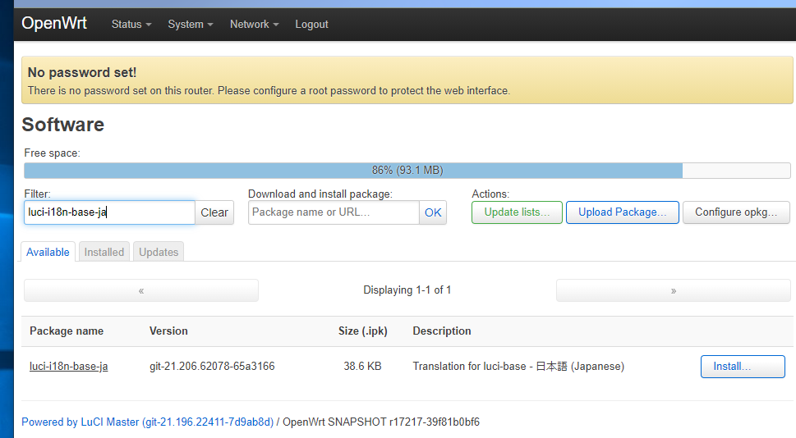Install the luci-i18n-base-ja package
The width and height of the screenshot is (796, 438).
743,367
